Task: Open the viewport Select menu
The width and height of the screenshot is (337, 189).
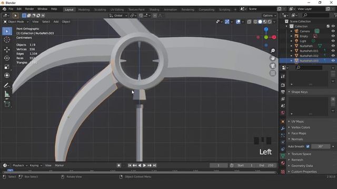Action: 46,22
